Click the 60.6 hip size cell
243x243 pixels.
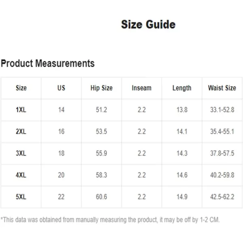click(x=101, y=197)
